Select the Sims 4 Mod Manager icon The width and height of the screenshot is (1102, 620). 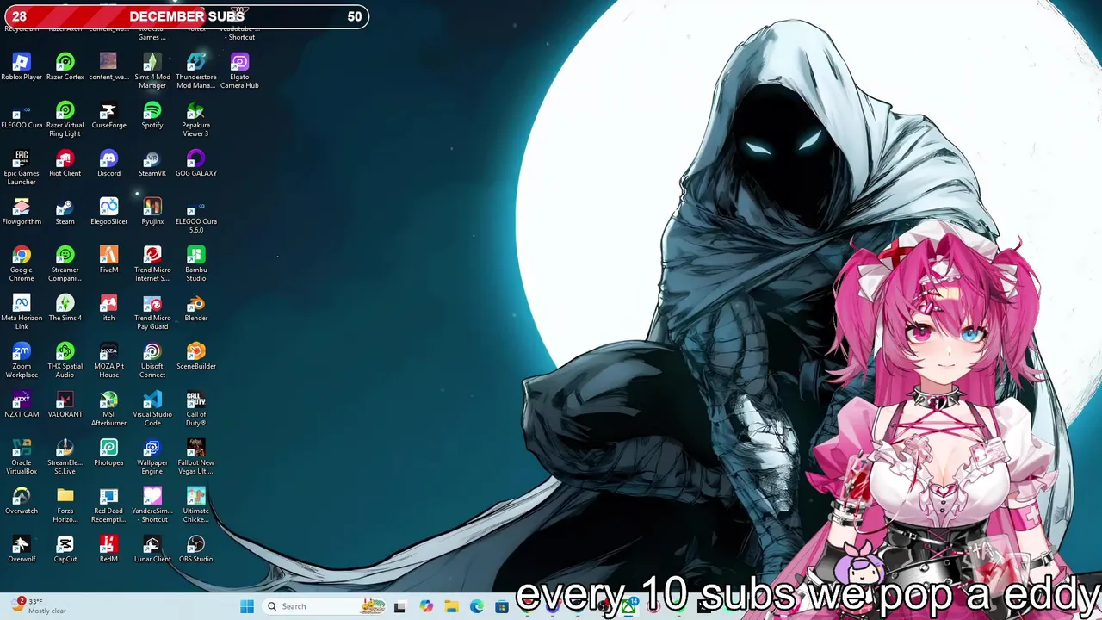[152, 71]
